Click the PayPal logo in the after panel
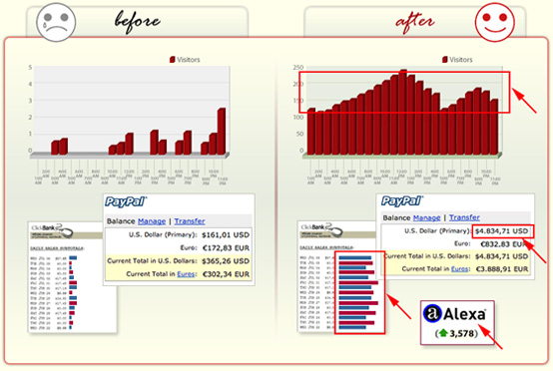The image size is (553, 371). tap(401, 201)
